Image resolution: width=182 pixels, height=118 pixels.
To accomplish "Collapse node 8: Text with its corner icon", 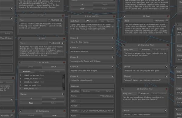I will click(20, 39).
